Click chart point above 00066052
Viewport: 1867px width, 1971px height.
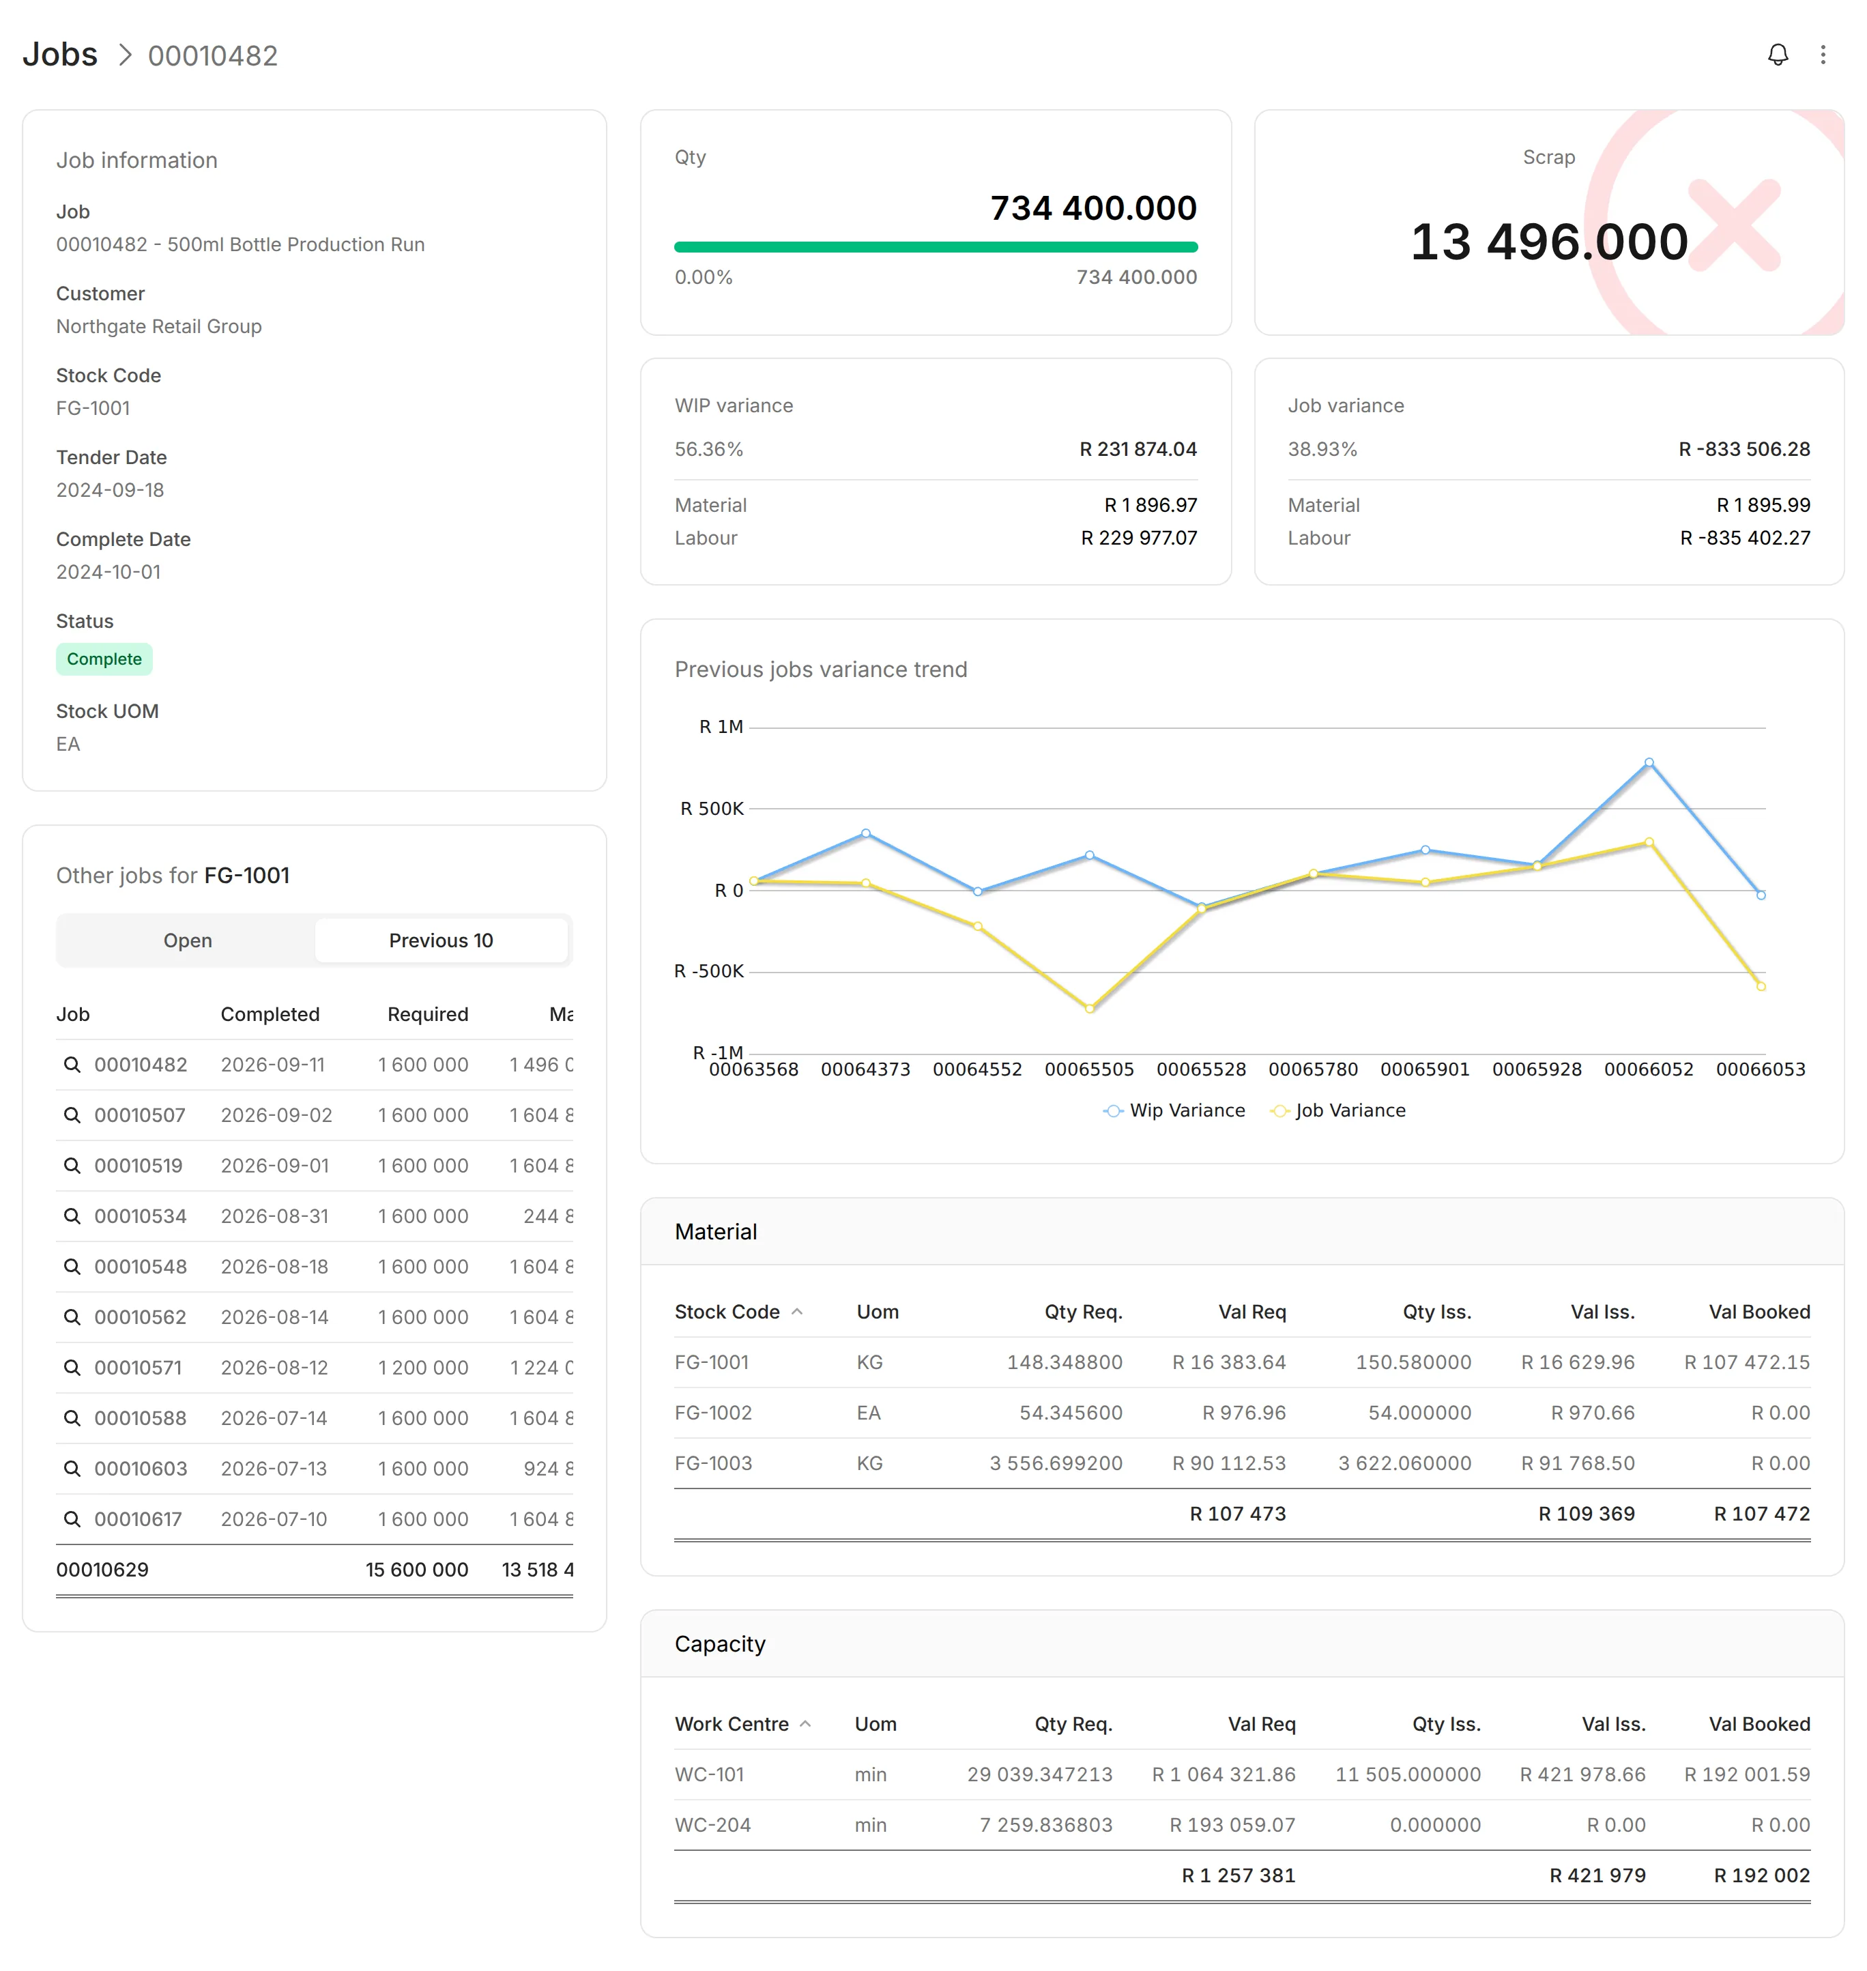coord(1649,762)
